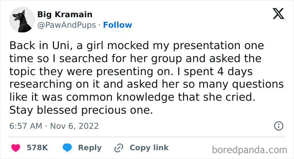The image size is (294, 159).
Task: Select the Copy link text
Action: tap(149, 148)
